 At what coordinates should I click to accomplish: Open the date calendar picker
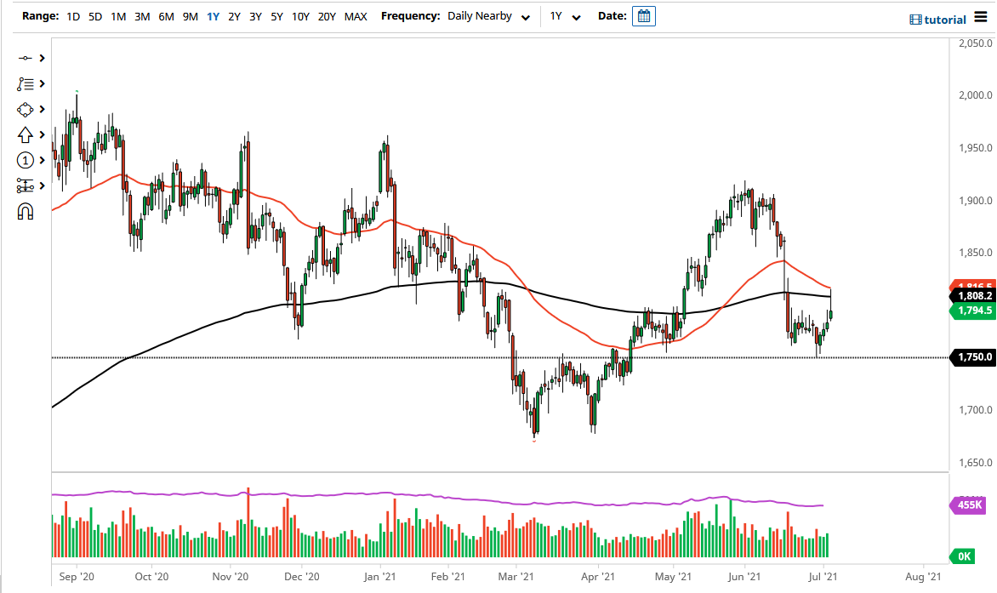point(643,16)
